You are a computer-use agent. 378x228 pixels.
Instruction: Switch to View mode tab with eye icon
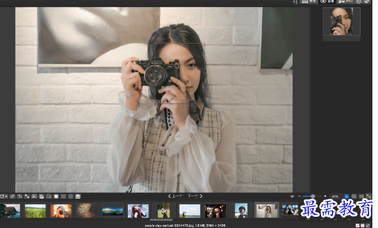coord(327,1)
